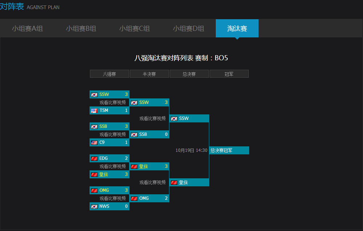Watch OMG vs NWS quarterfinal match video
This screenshot has width=363, height=231.
112,199
